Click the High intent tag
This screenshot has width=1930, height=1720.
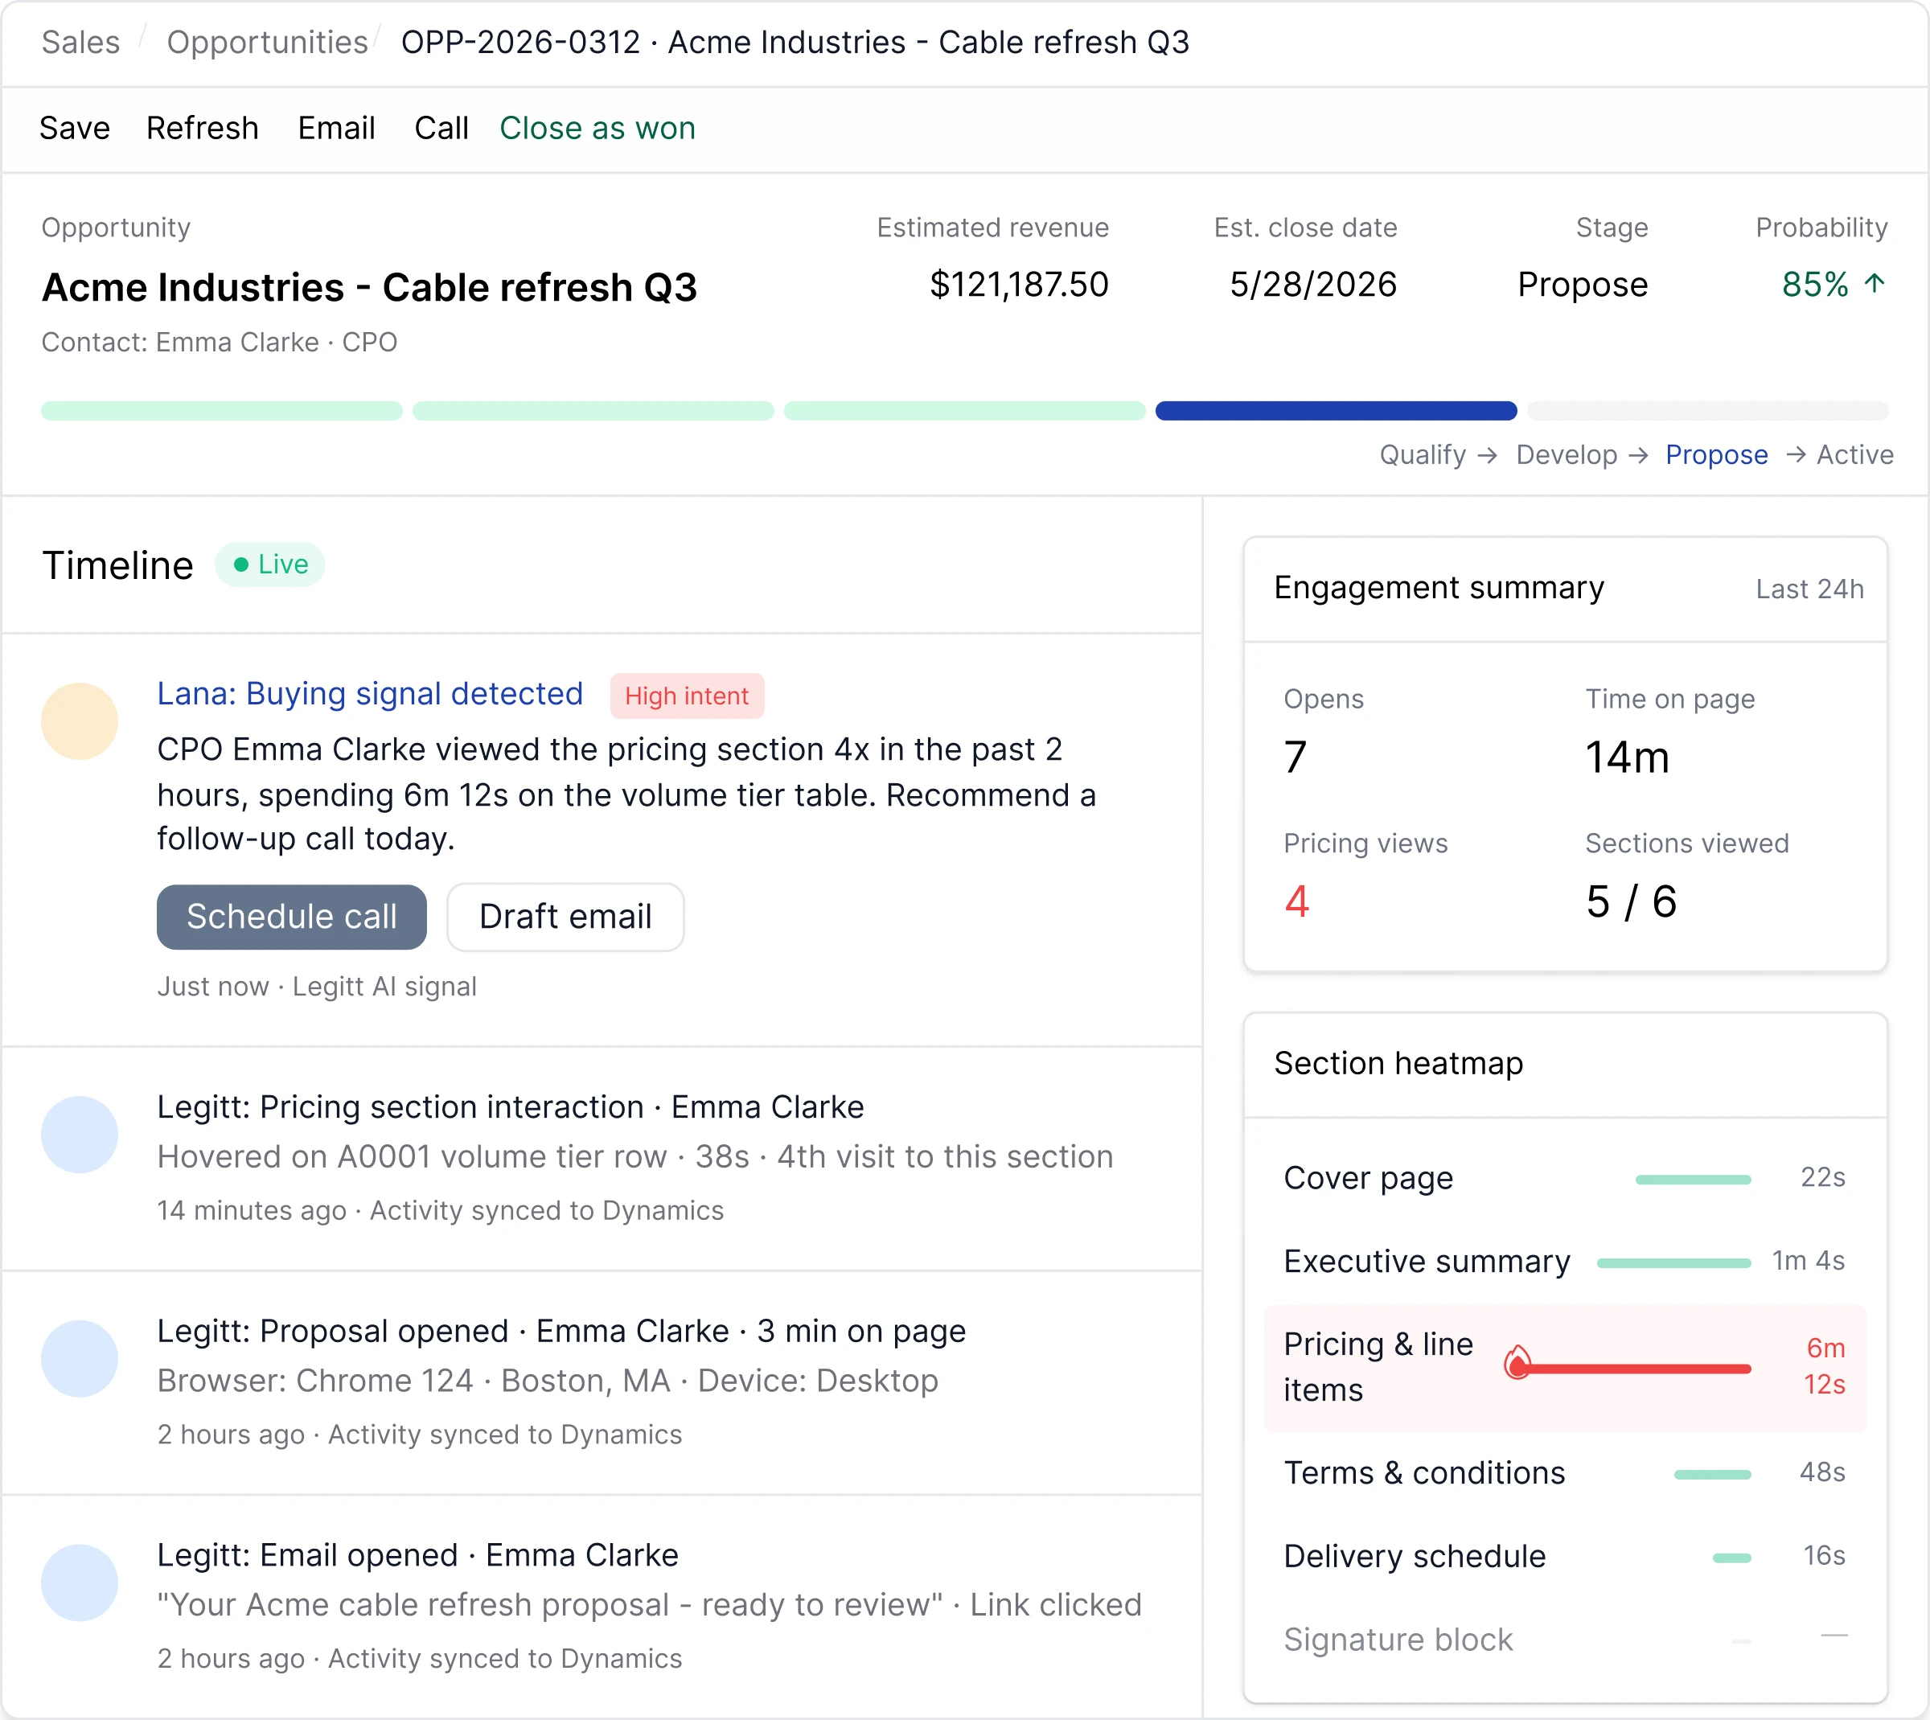[x=686, y=696]
